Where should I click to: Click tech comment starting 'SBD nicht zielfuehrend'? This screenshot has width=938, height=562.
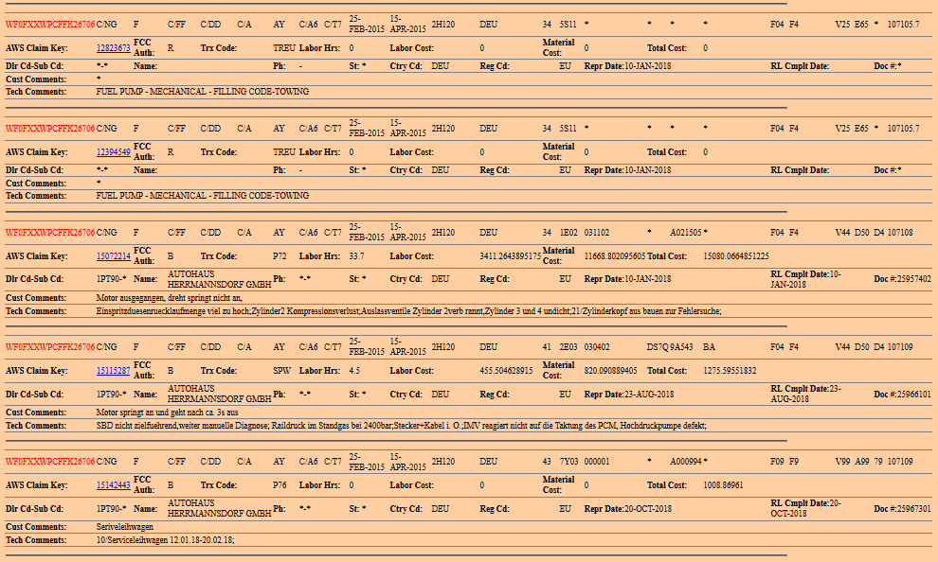point(401,426)
